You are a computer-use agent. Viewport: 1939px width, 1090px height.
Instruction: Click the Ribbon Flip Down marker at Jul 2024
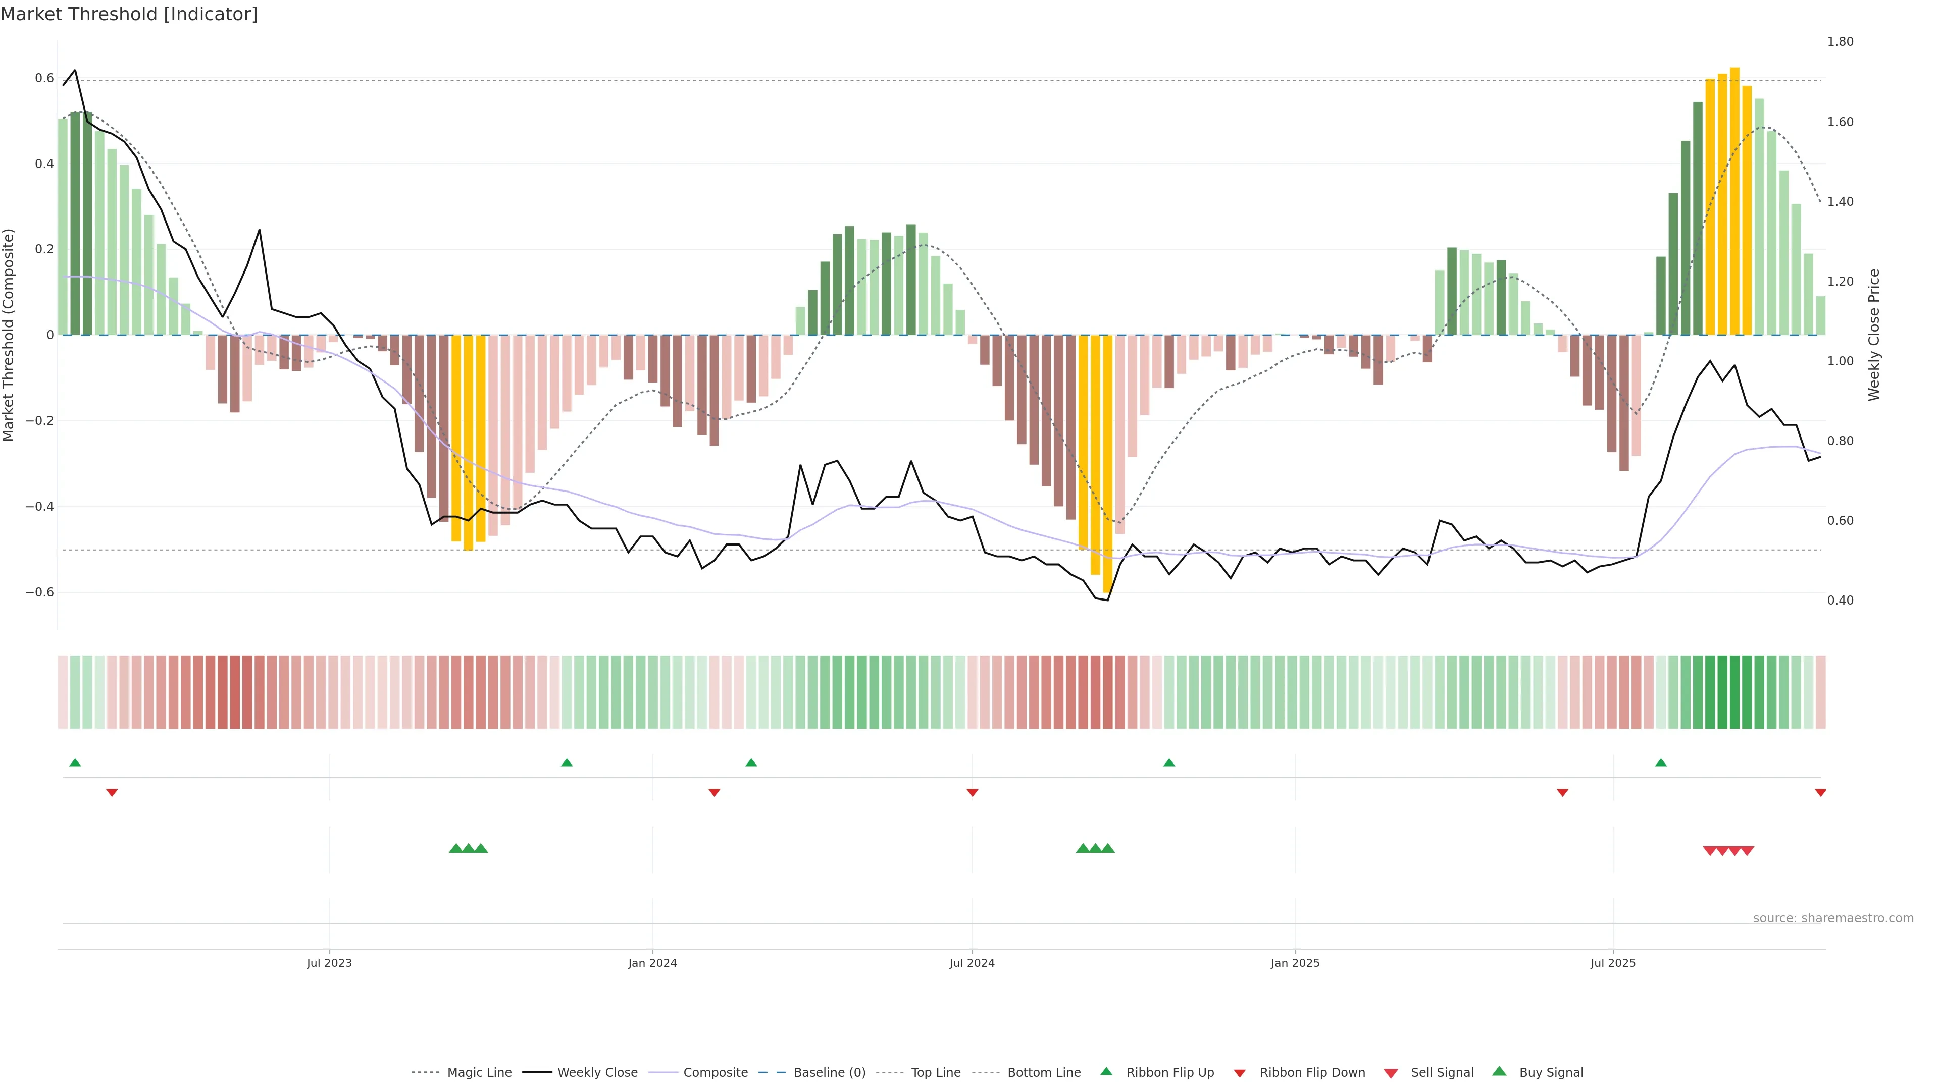point(973,792)
